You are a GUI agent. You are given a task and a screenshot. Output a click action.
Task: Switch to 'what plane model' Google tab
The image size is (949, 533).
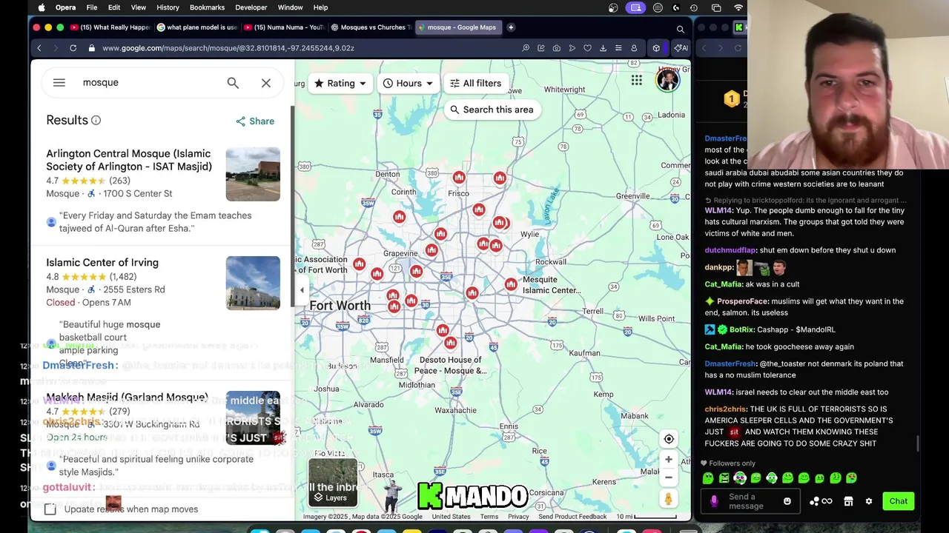point(197,27)
